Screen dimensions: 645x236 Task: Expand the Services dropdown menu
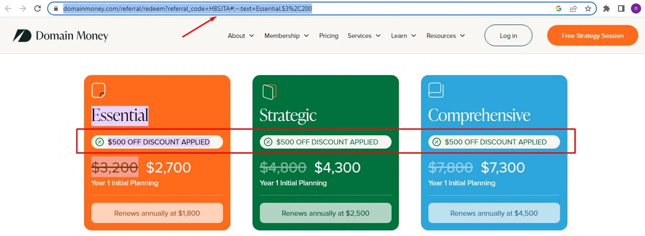coord(364,36)
